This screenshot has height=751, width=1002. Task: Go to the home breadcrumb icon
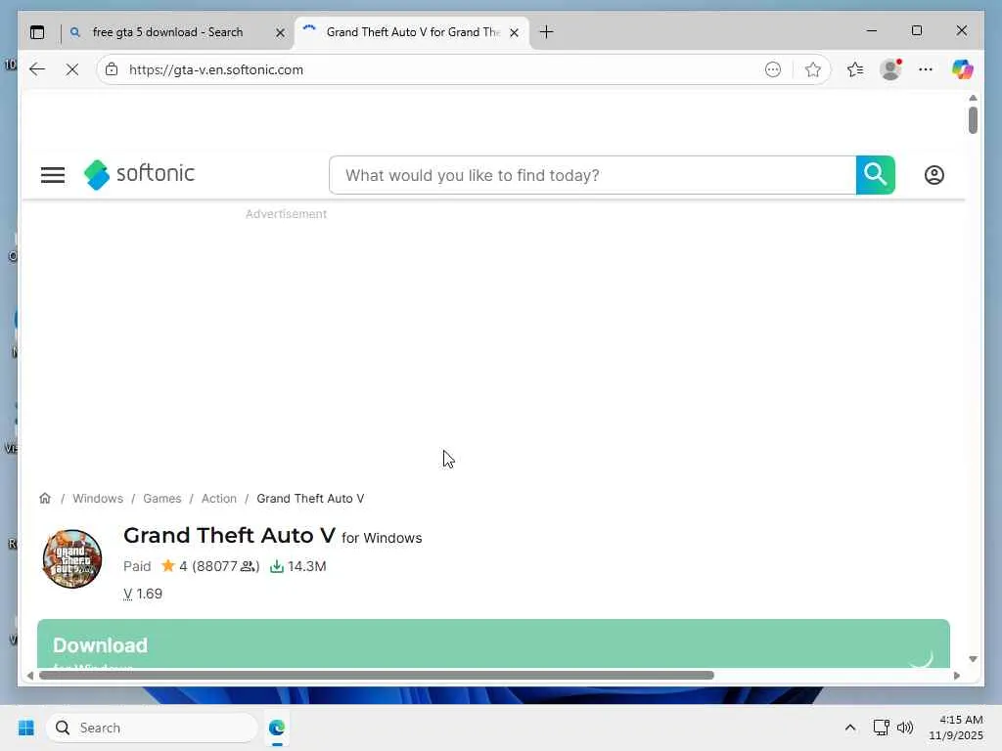45,498
